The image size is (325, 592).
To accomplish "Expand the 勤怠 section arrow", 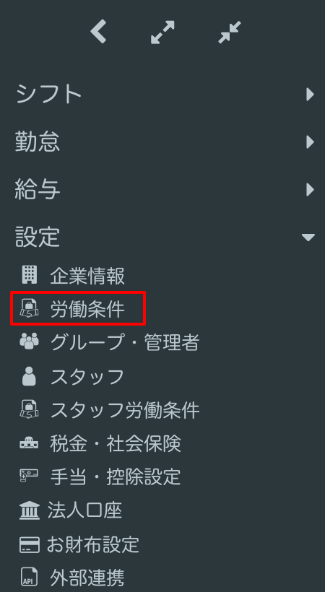I will click(x=311, y=142).
